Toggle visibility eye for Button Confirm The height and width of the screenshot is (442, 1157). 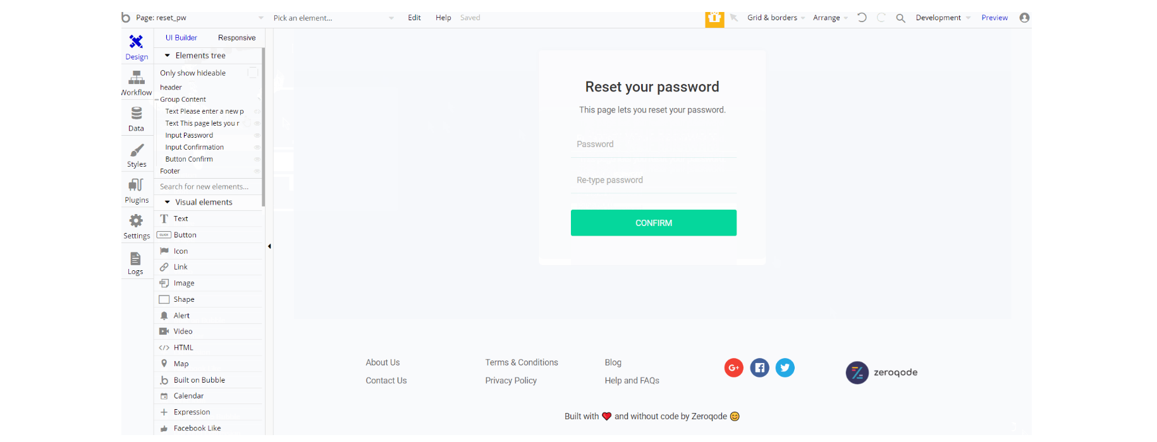pos(257,159)
